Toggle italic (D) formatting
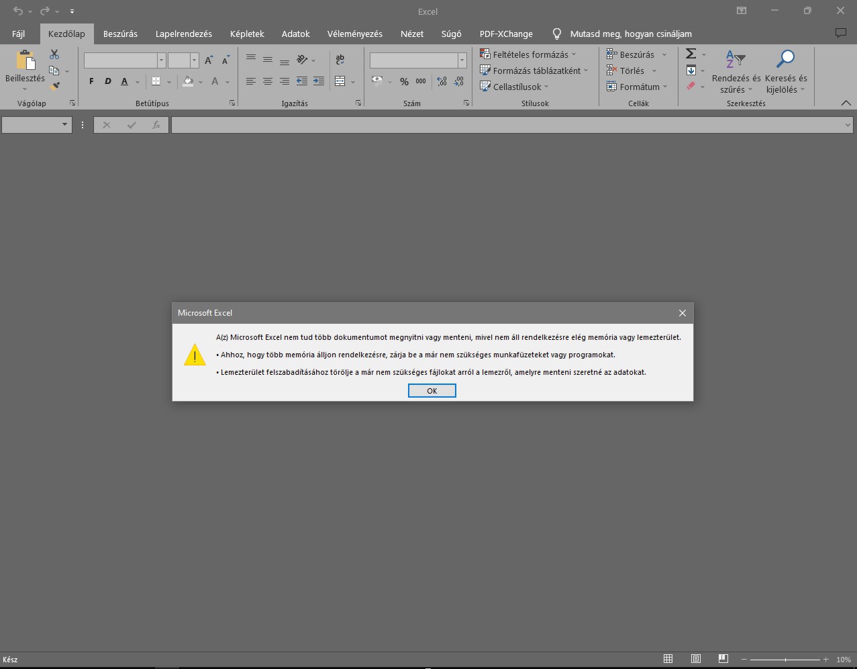 (108, 81)
